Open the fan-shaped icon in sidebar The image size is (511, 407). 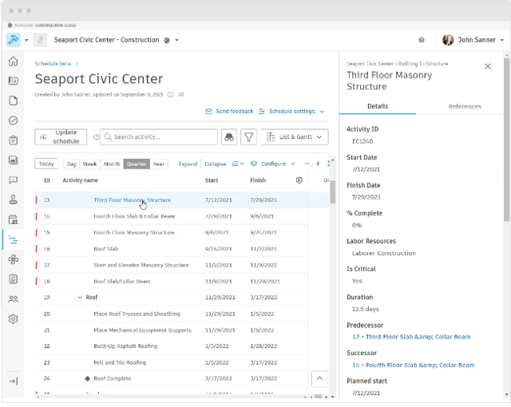tap(13, 259)
